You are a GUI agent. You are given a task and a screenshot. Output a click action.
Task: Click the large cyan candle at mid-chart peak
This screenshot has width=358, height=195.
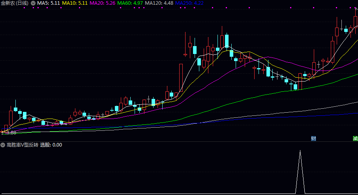(227, 41)
